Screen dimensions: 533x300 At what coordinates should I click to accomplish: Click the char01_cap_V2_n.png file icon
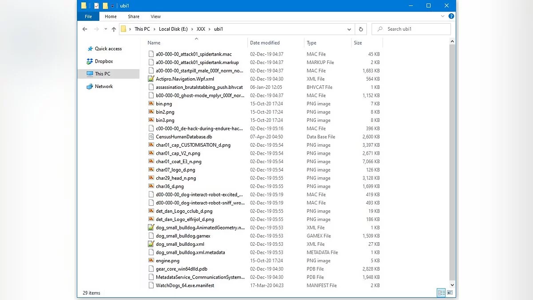151,153
